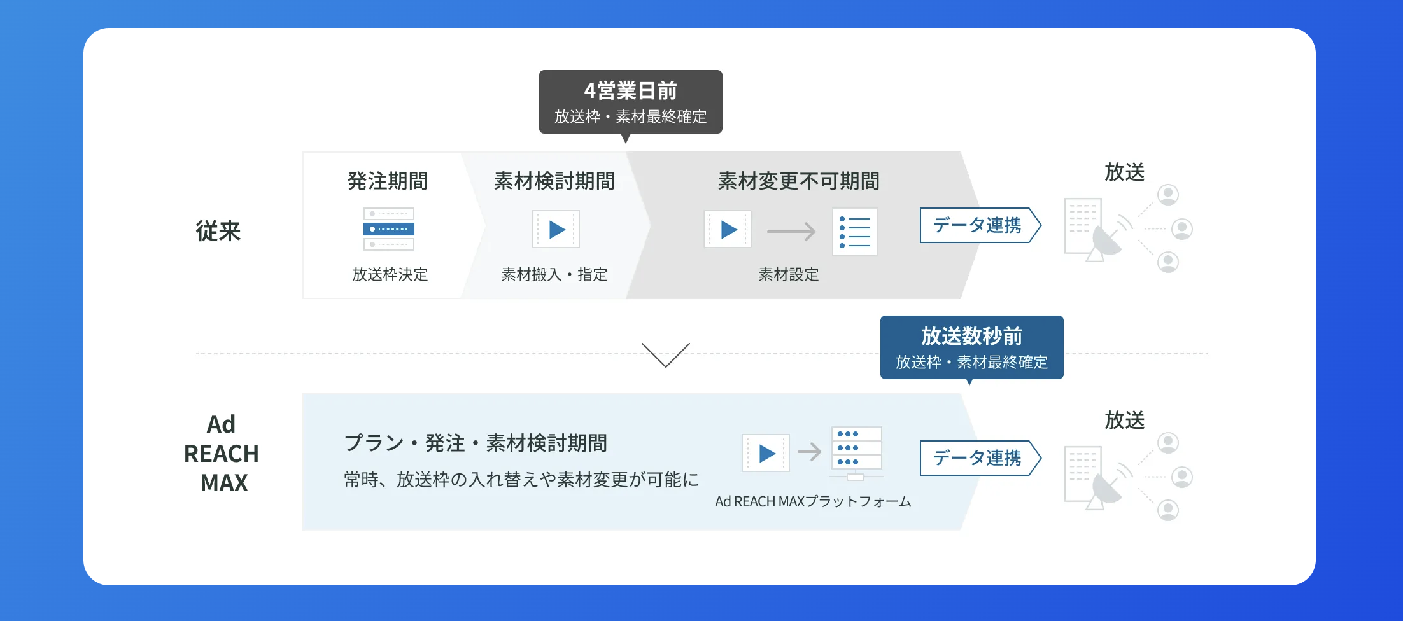Click the データ連携 label in 従来 row
Image resolution: width=1403 pixels, height=621 pixels.
tap(978, 225)
